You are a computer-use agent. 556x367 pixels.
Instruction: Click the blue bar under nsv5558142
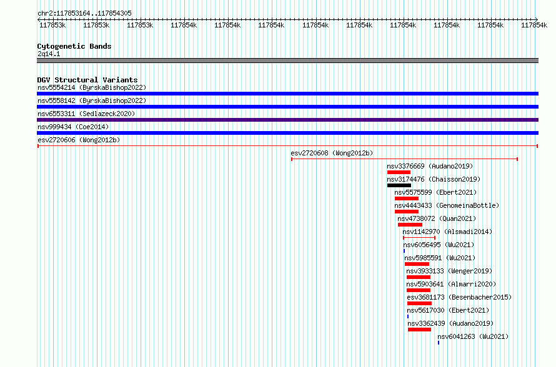click(287, 107)
